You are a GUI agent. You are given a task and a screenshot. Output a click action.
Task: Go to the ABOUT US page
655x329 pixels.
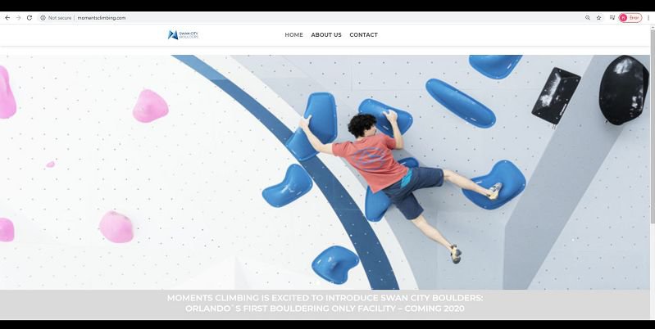(326, 35)
